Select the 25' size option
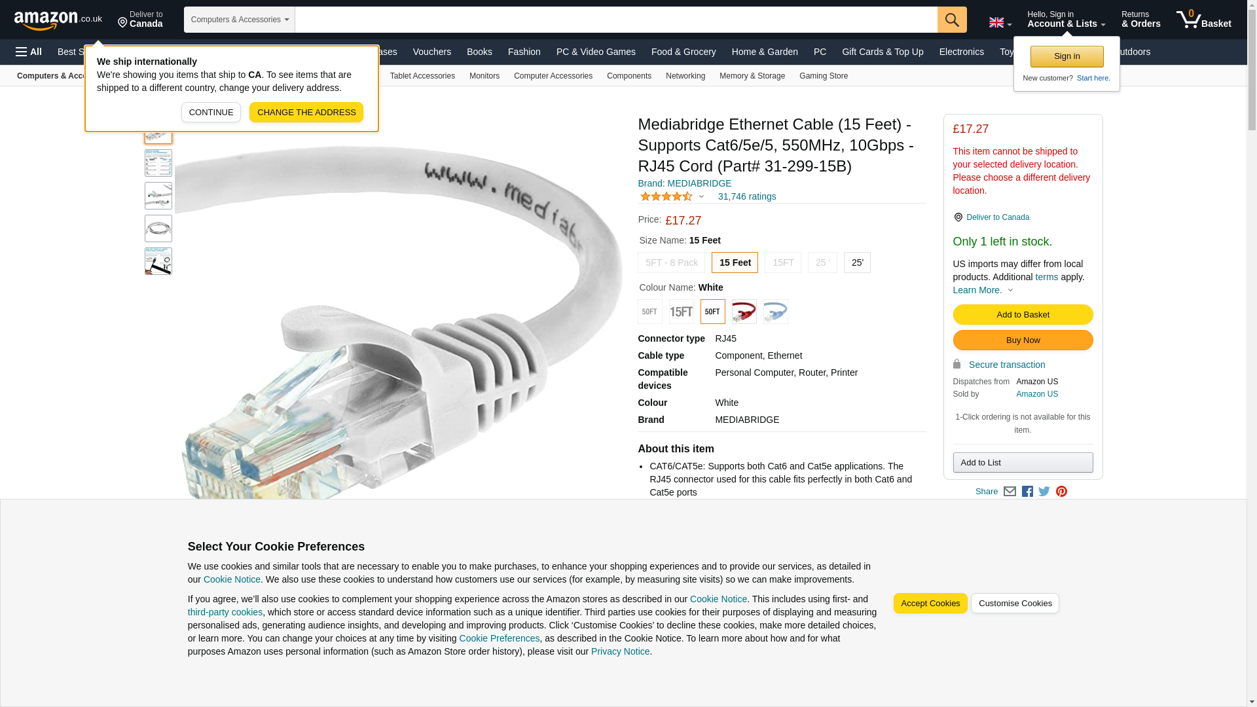 857,263
